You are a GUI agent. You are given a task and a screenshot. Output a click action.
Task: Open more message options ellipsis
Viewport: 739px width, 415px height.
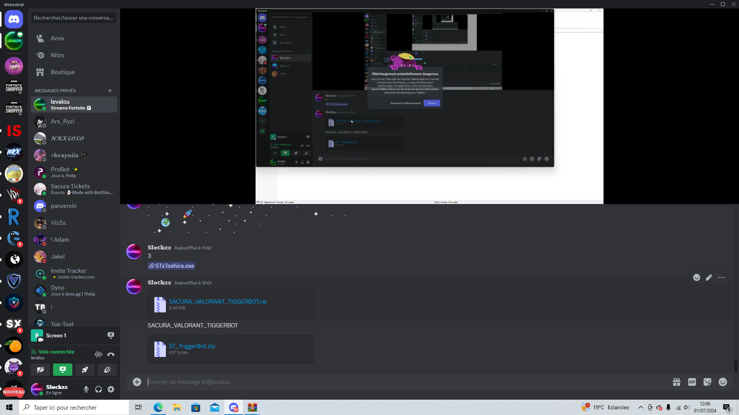721,277
